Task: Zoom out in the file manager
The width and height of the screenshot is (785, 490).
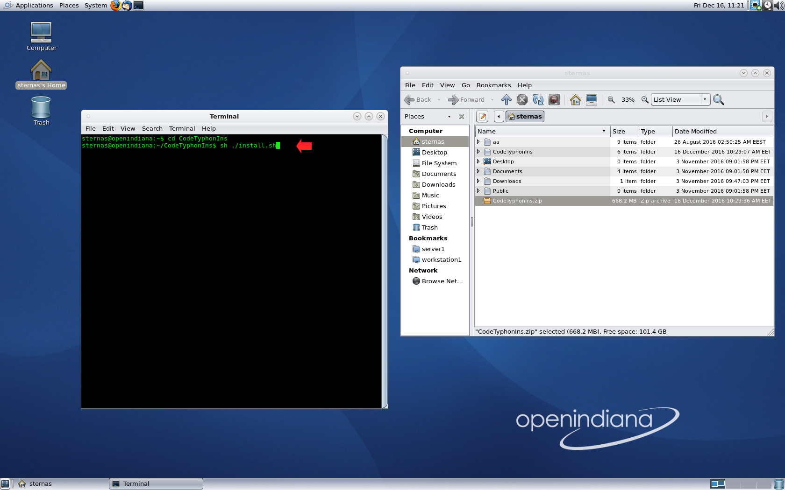Action: tap(611, 99)
